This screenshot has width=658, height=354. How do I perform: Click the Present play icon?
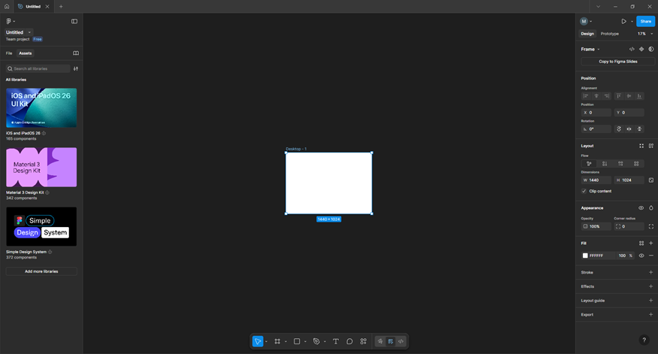623,22
